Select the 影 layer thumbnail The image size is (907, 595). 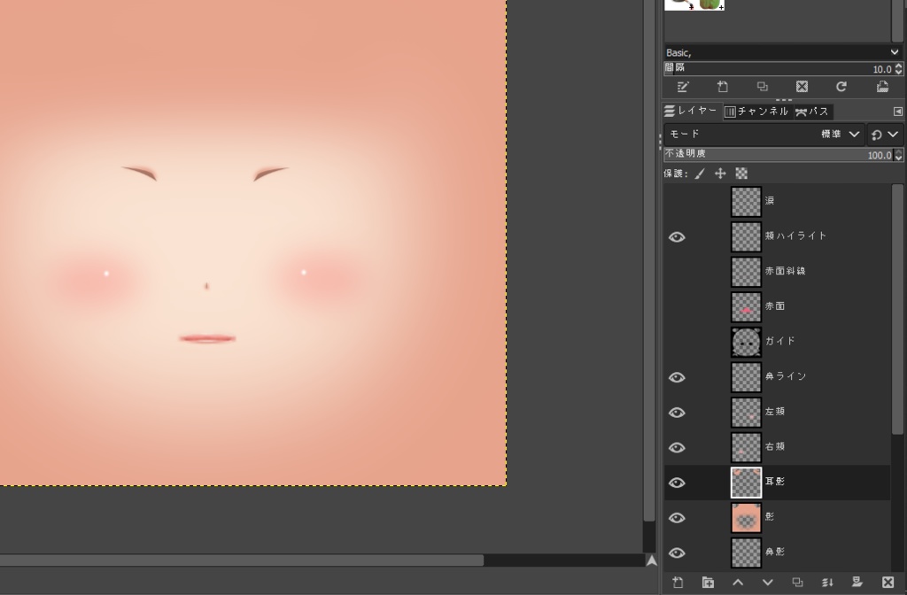pyautogui.click(x=746, y=517)
